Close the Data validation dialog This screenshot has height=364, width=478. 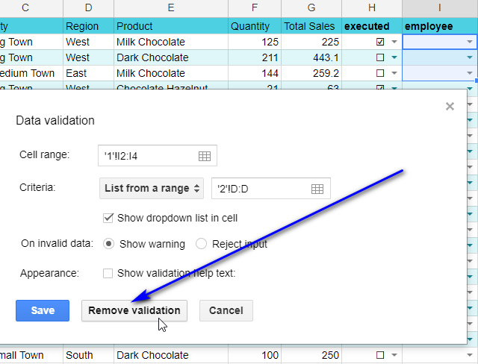(x=450, y=106)
